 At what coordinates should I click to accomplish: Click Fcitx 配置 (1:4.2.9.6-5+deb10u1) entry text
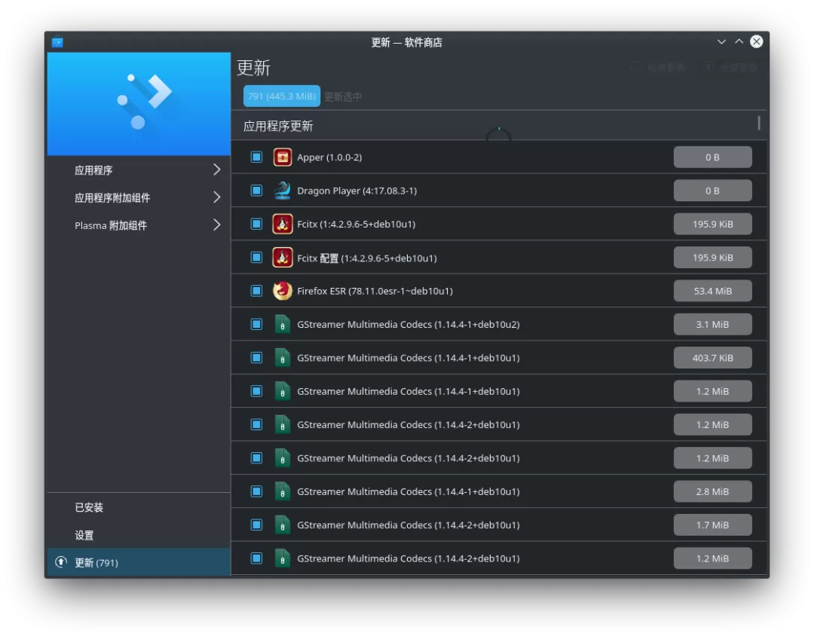366,258
